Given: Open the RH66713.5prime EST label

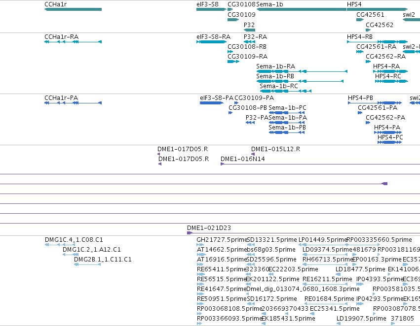Looking at the screenshot, I should pos(327,260).
